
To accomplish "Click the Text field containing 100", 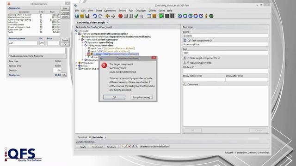I will [x=225, y=53].
